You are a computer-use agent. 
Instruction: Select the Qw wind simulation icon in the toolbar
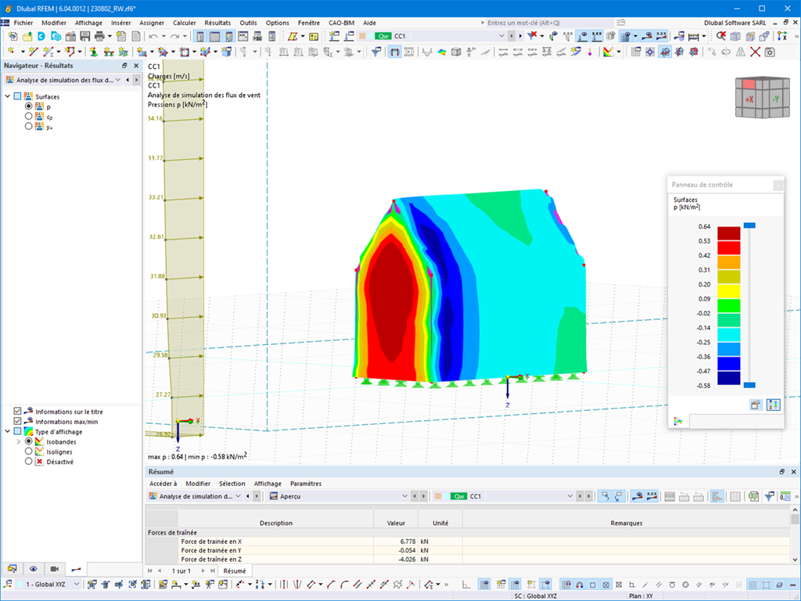click(383, 35)
